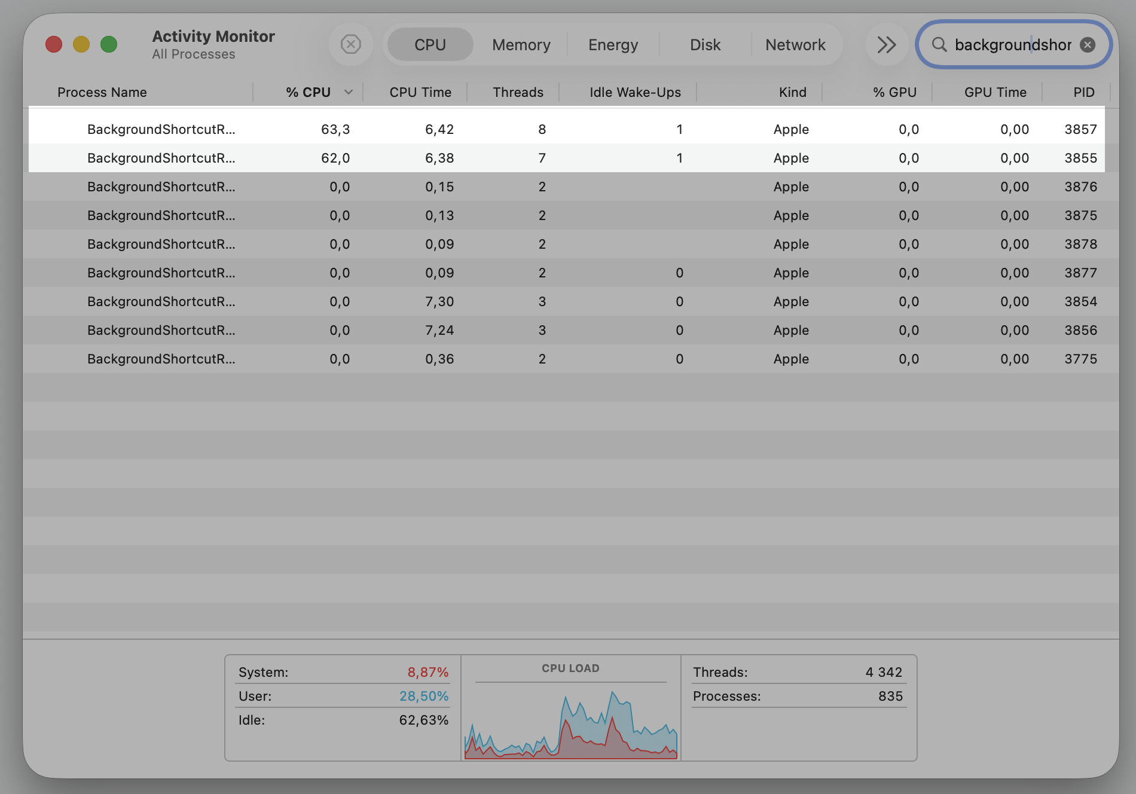Switch to the Network tab
Viewport: 1136px width, 794px height.
795,45
